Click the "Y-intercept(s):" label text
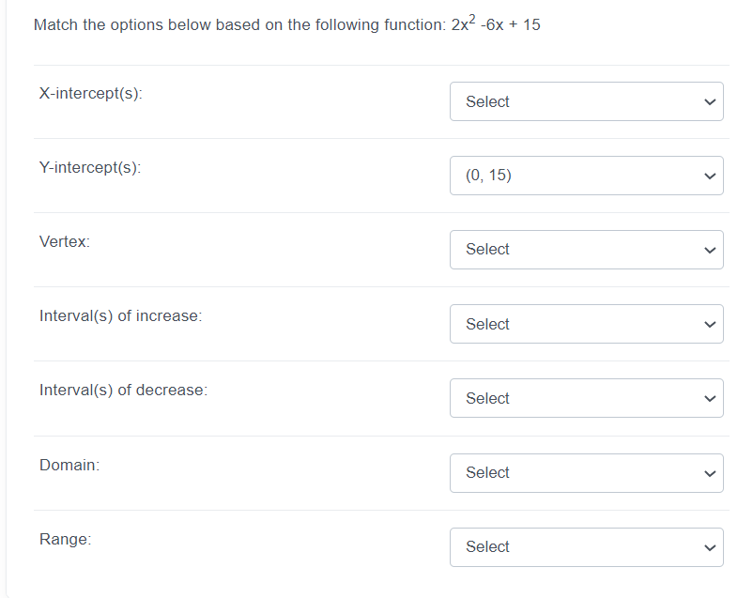753x598 pixels. [x=90, y=168]
